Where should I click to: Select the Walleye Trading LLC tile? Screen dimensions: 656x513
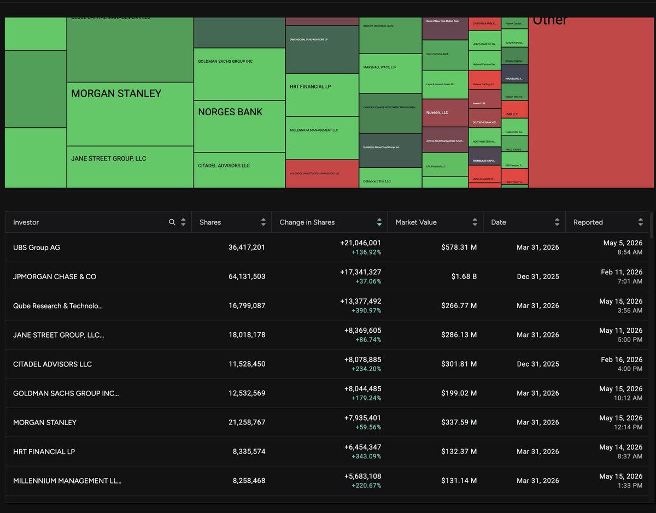point(484,80)
